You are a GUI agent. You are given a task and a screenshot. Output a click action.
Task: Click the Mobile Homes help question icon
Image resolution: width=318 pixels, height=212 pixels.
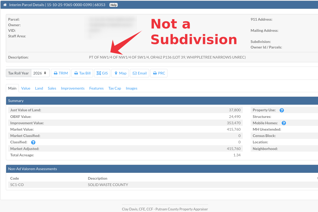[284, 123]
